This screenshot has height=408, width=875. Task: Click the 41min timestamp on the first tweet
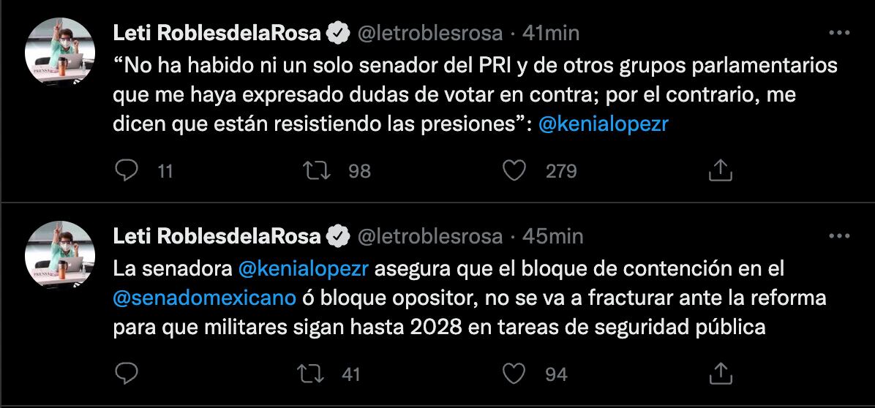pyautogui.click(x=554, y=33)
